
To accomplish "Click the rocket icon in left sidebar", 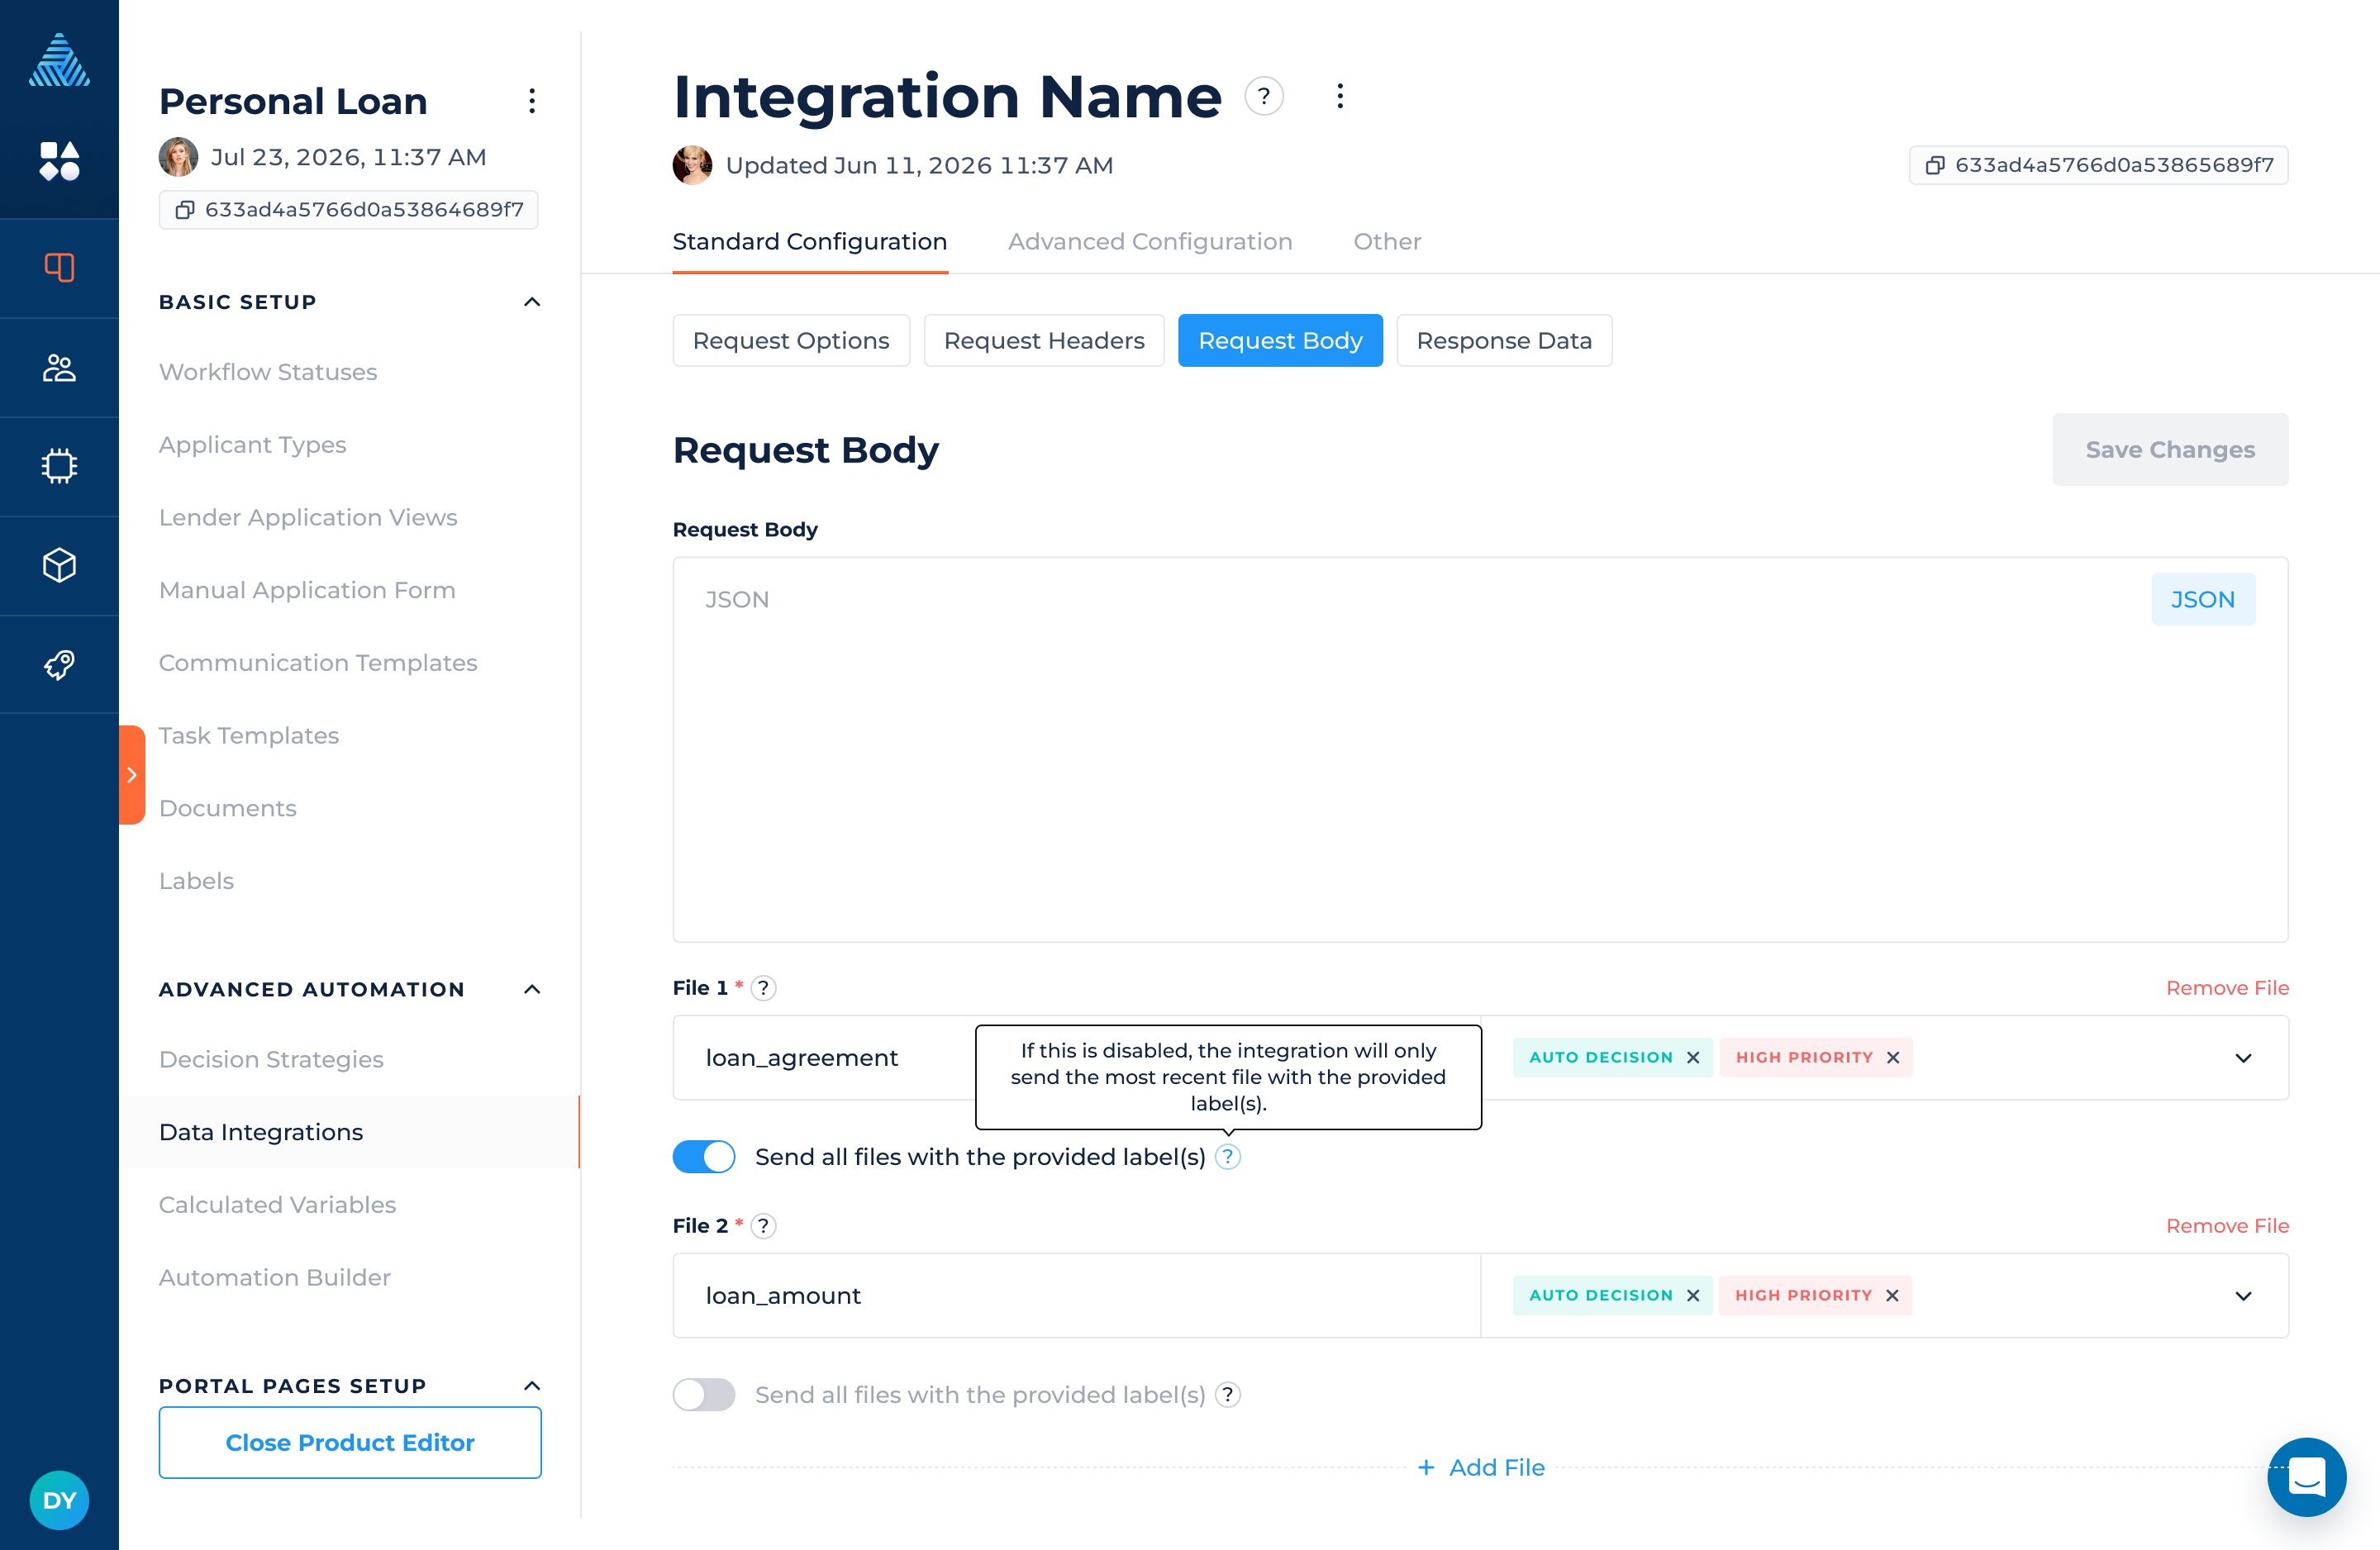I will click(x=59, y=664).
